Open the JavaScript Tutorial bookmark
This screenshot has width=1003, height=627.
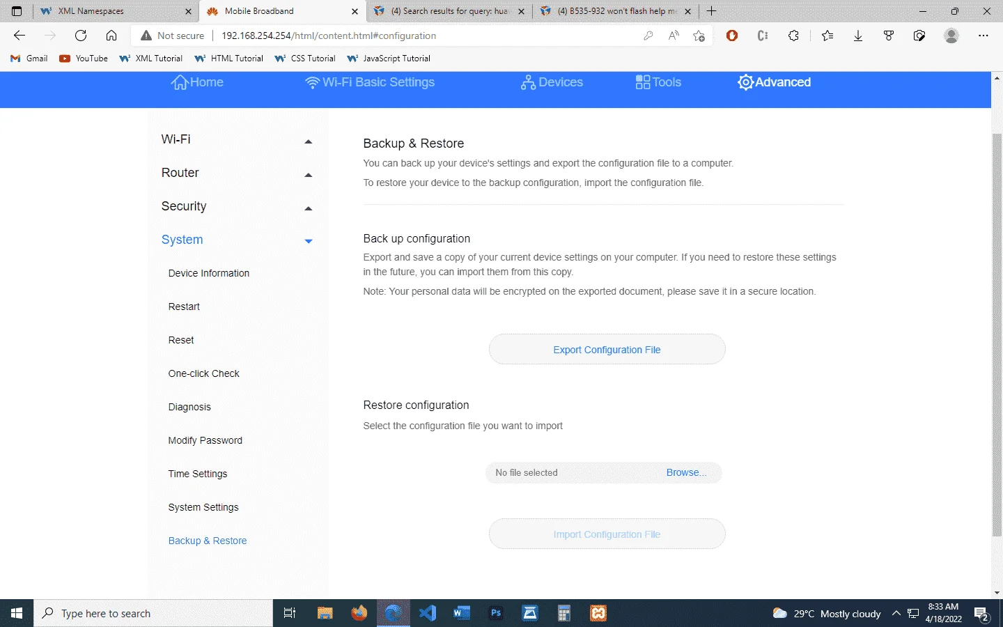pos(389,59)
